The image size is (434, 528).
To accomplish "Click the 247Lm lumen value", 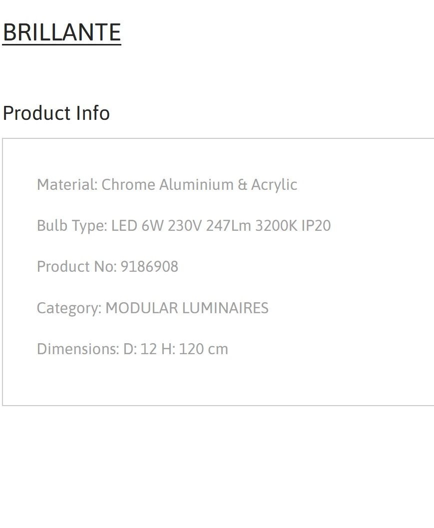I will pos(229,226).
